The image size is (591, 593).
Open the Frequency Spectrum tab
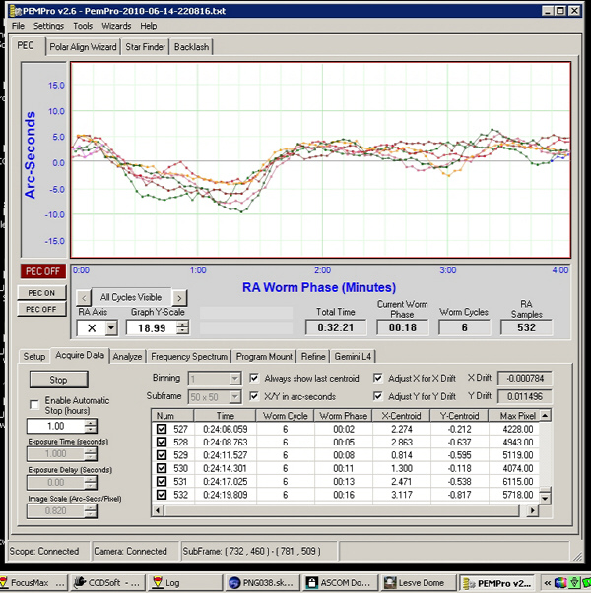click(189, 357)
